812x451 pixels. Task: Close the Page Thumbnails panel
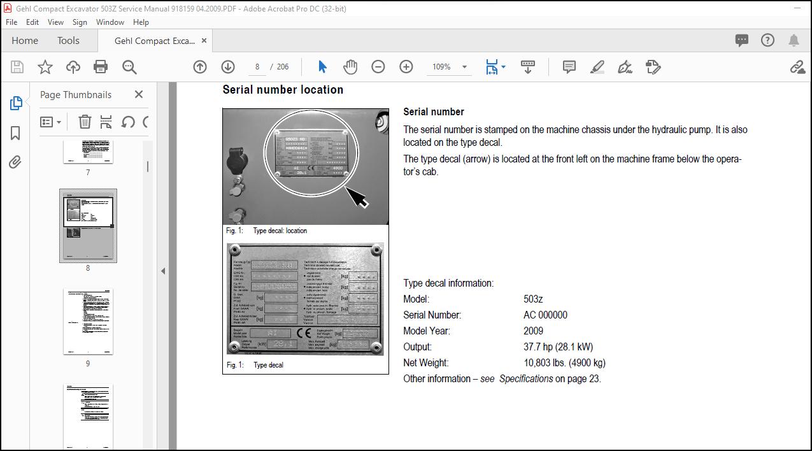[x=139, y=94]
